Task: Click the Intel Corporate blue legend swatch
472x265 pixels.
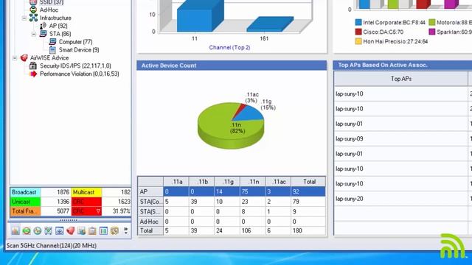Action: pyautogui.click(x=358, y=23)
